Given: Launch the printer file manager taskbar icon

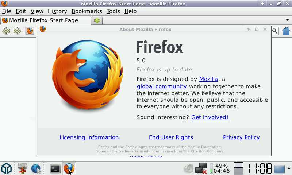Looking at the screenshot, I should click(x=22, y=168).
